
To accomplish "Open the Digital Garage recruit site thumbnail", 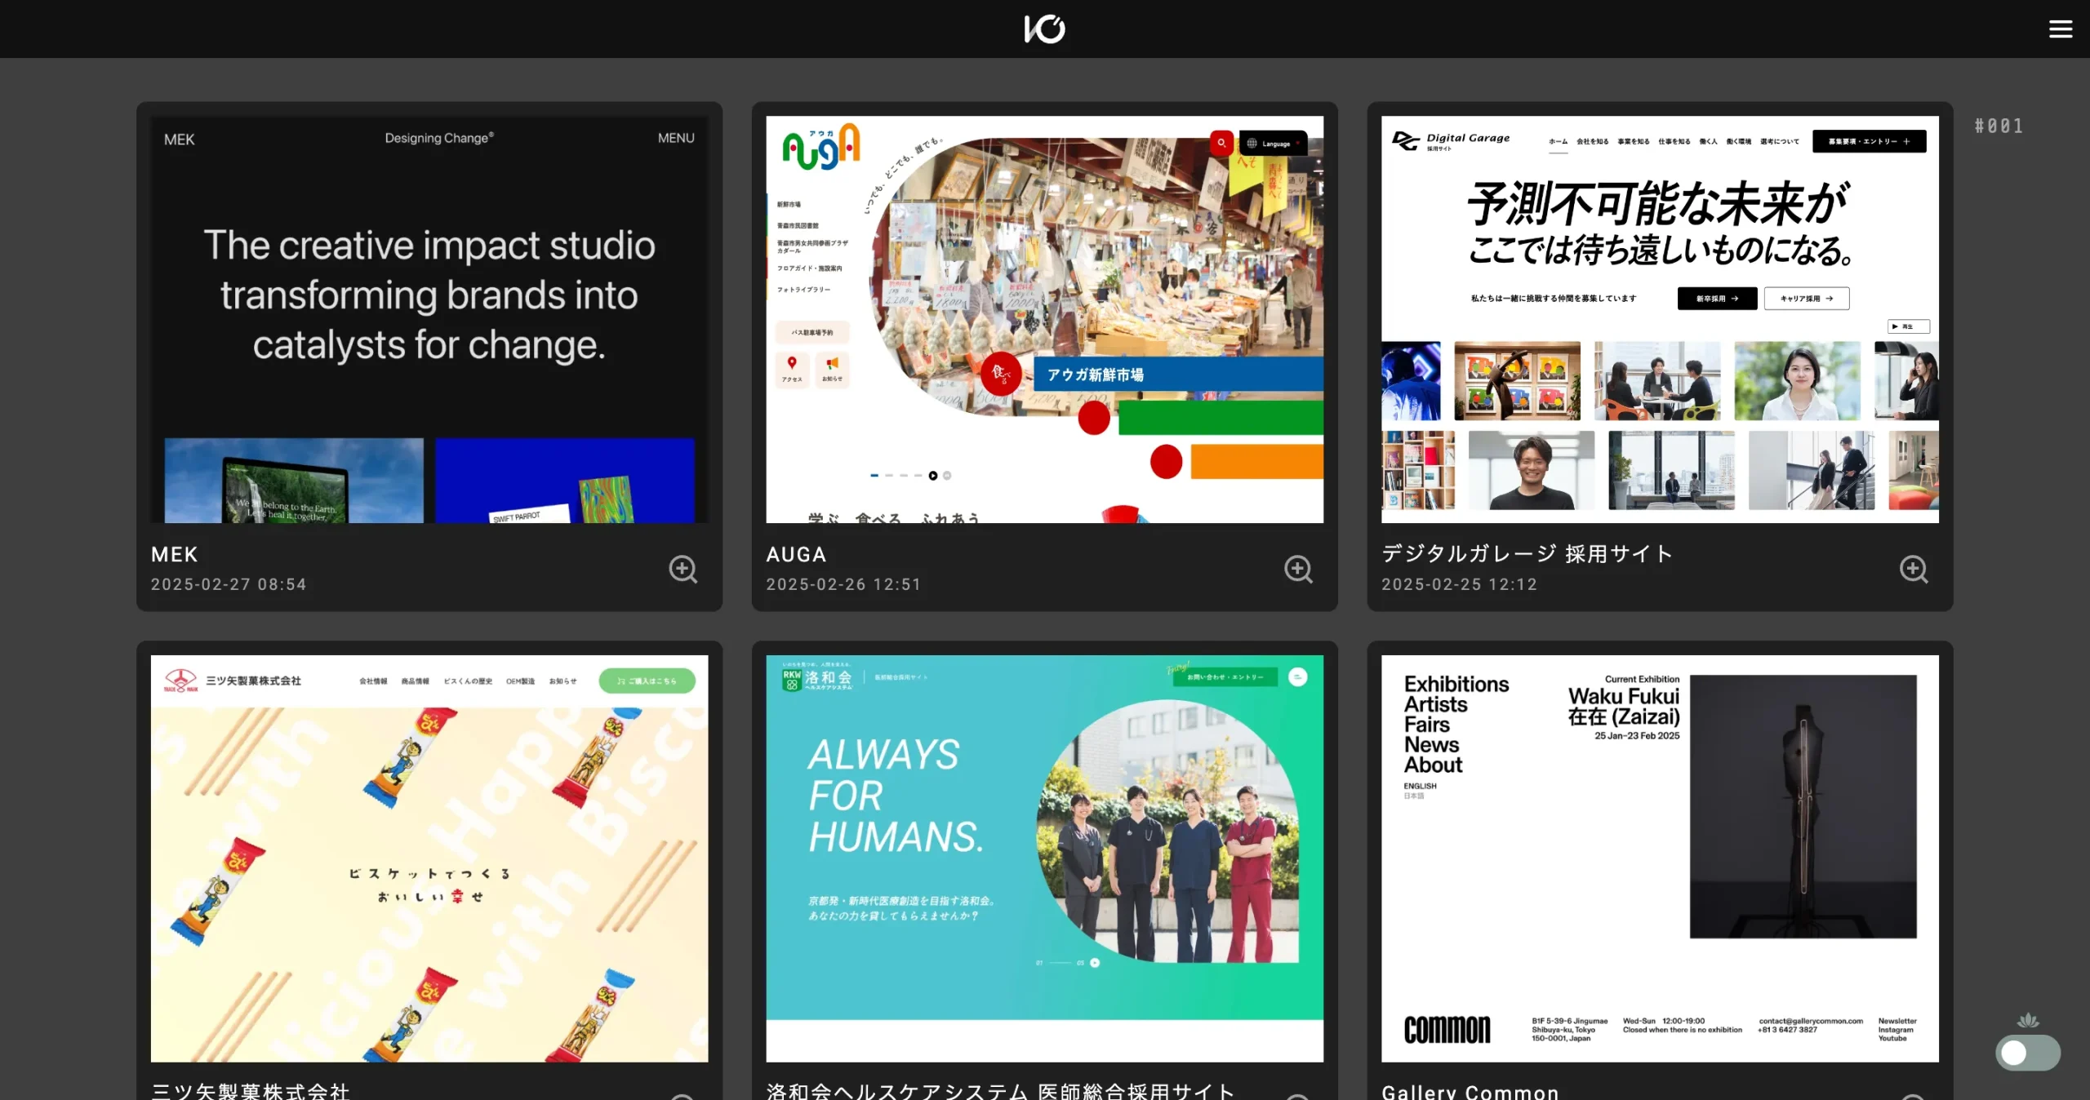I will (x=1660, y=319).
